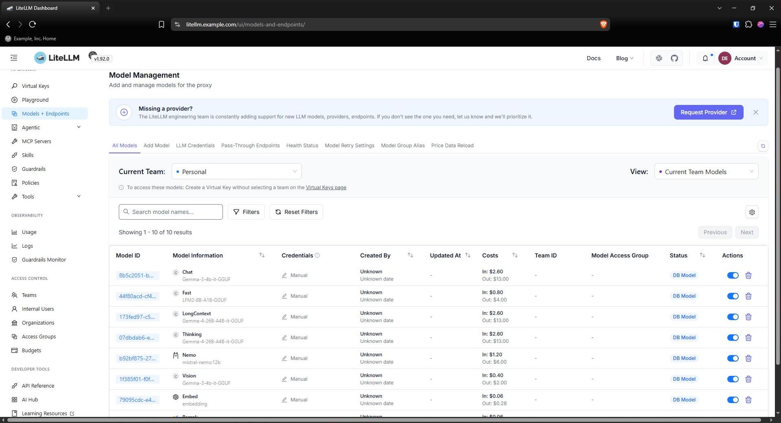The width and height of the screenshot is (781, 423).
Task: Open the Brave Shields icon
Action: pyautogui.click(x=603, y=24)
